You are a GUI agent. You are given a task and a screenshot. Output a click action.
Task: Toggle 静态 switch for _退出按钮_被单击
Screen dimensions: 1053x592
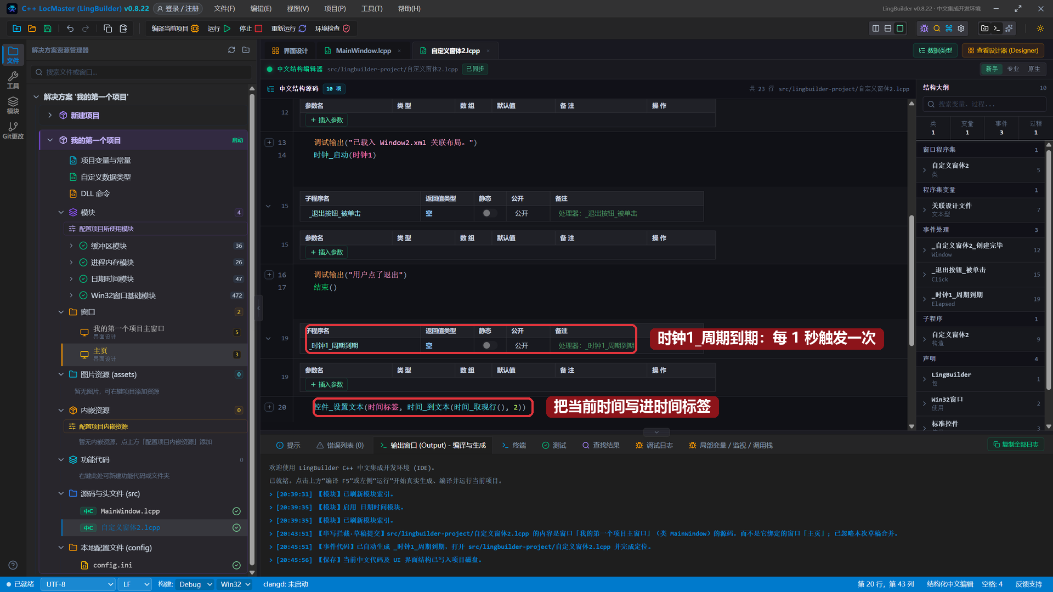point(489,213)
